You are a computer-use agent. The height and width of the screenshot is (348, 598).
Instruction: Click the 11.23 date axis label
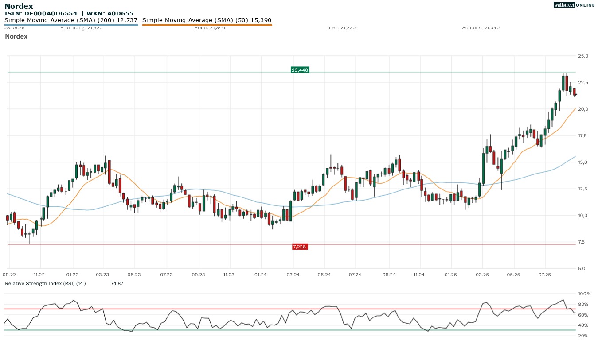(229, 275)
